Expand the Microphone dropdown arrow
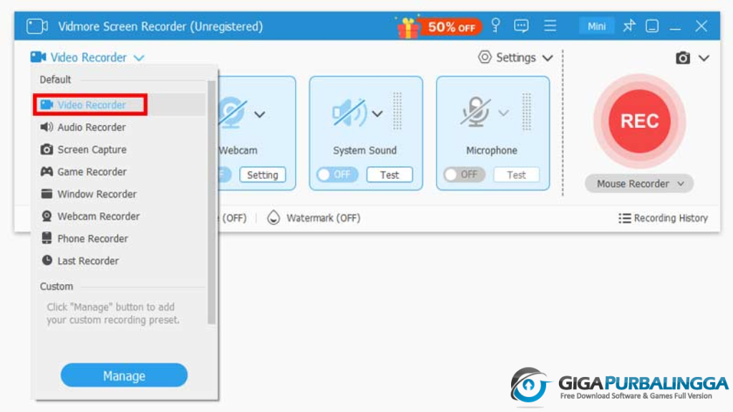The image size is (733, 412). tap(503, 113)
